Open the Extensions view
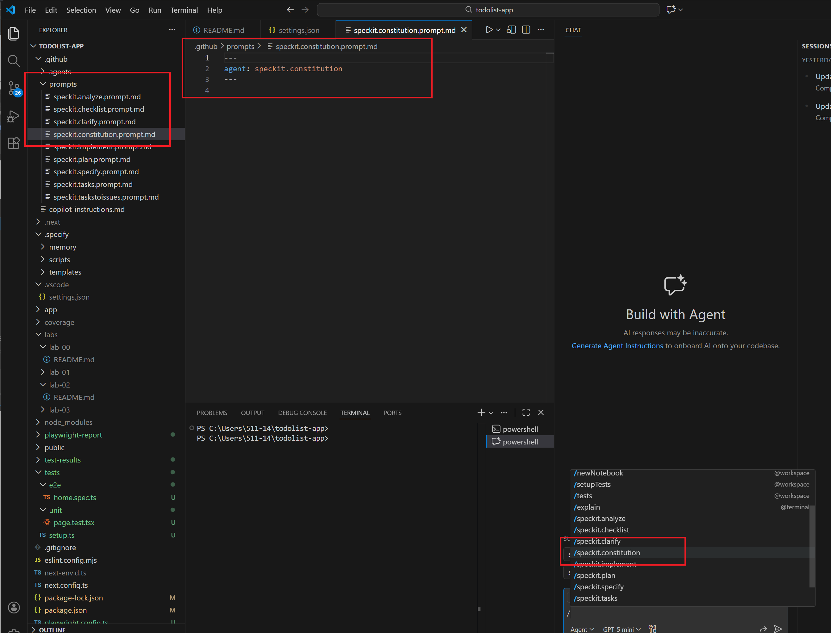 click(14, 143)
